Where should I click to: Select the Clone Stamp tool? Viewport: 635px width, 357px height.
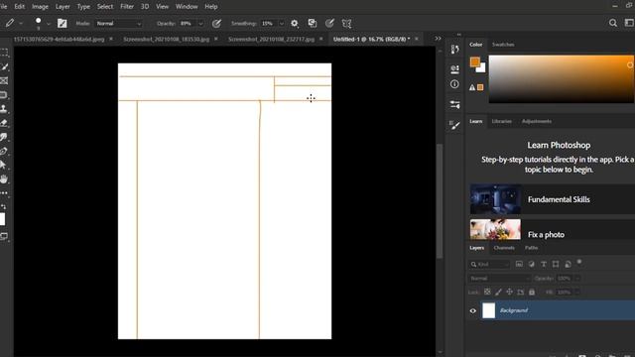tap(4, 109)
